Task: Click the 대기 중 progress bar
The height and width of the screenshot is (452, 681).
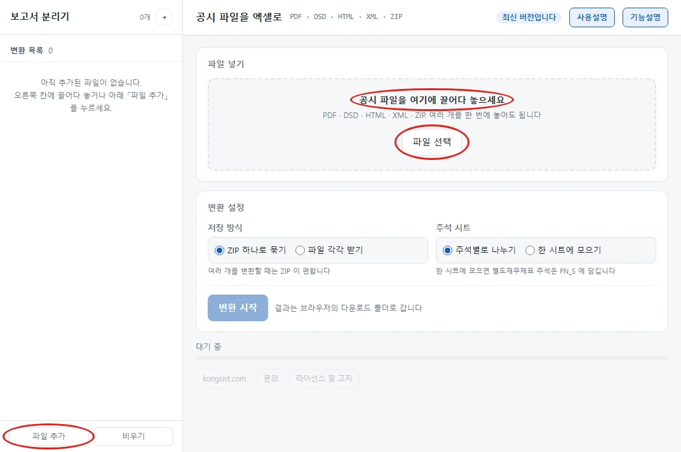Action: (432, 358)
